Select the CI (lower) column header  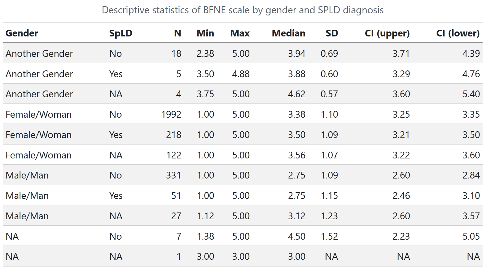coord(458,33)
